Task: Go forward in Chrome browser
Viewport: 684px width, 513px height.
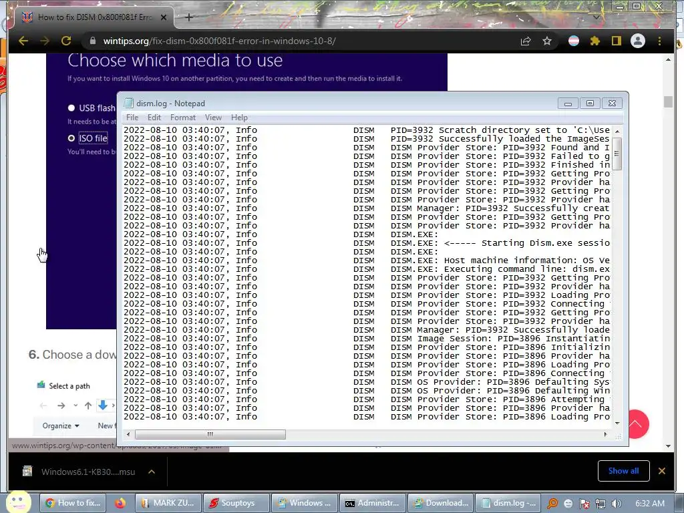Action: pyautogui.click(x=45, y=41)
